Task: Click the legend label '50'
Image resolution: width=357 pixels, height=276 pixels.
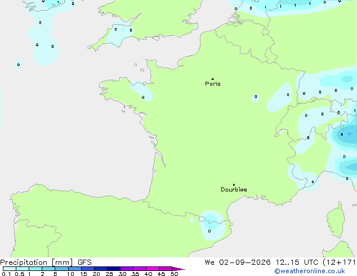Action: tap(175, 274)
